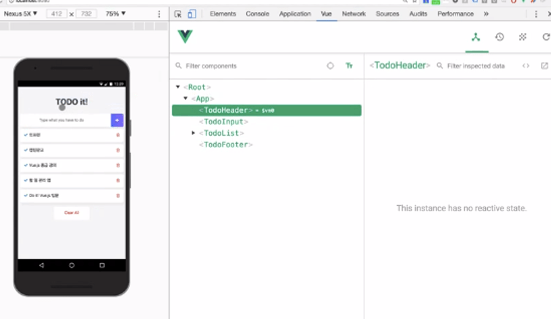Toggle the checkbox on the last todo item
The width and height of the screenshot is (551, 319).
point(26,195)
